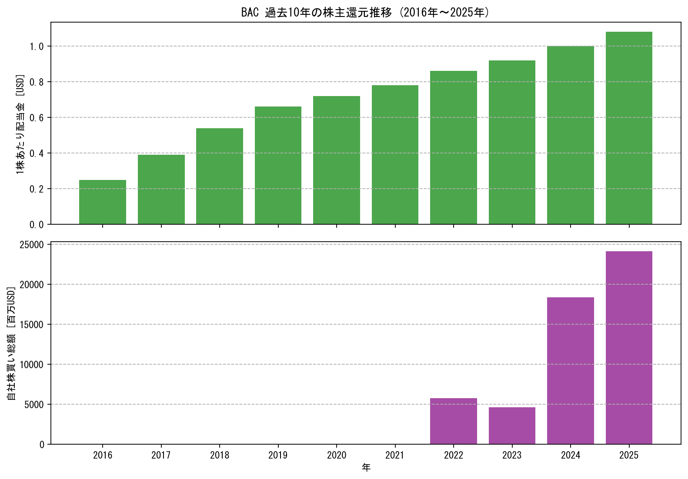Pick the "10000" buyback axis tick
This screenshot has height=479, width=688.
pos(32,365)
